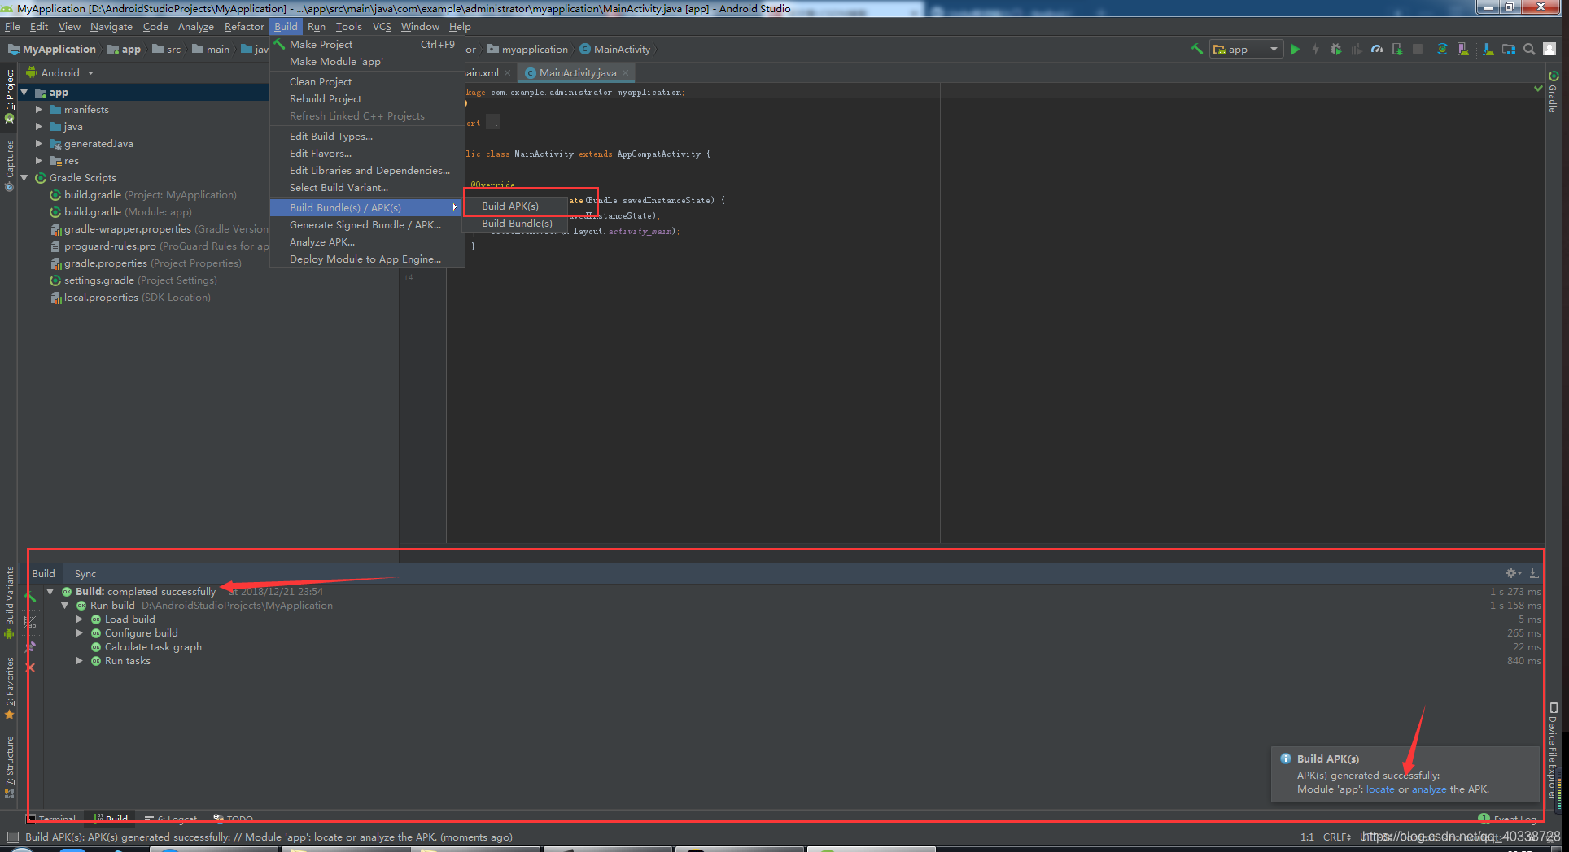Open the Logcat bottom tool tab
Image resolution: width=1569 pixels, height=852 pixels.
click(x=171, y=817)
